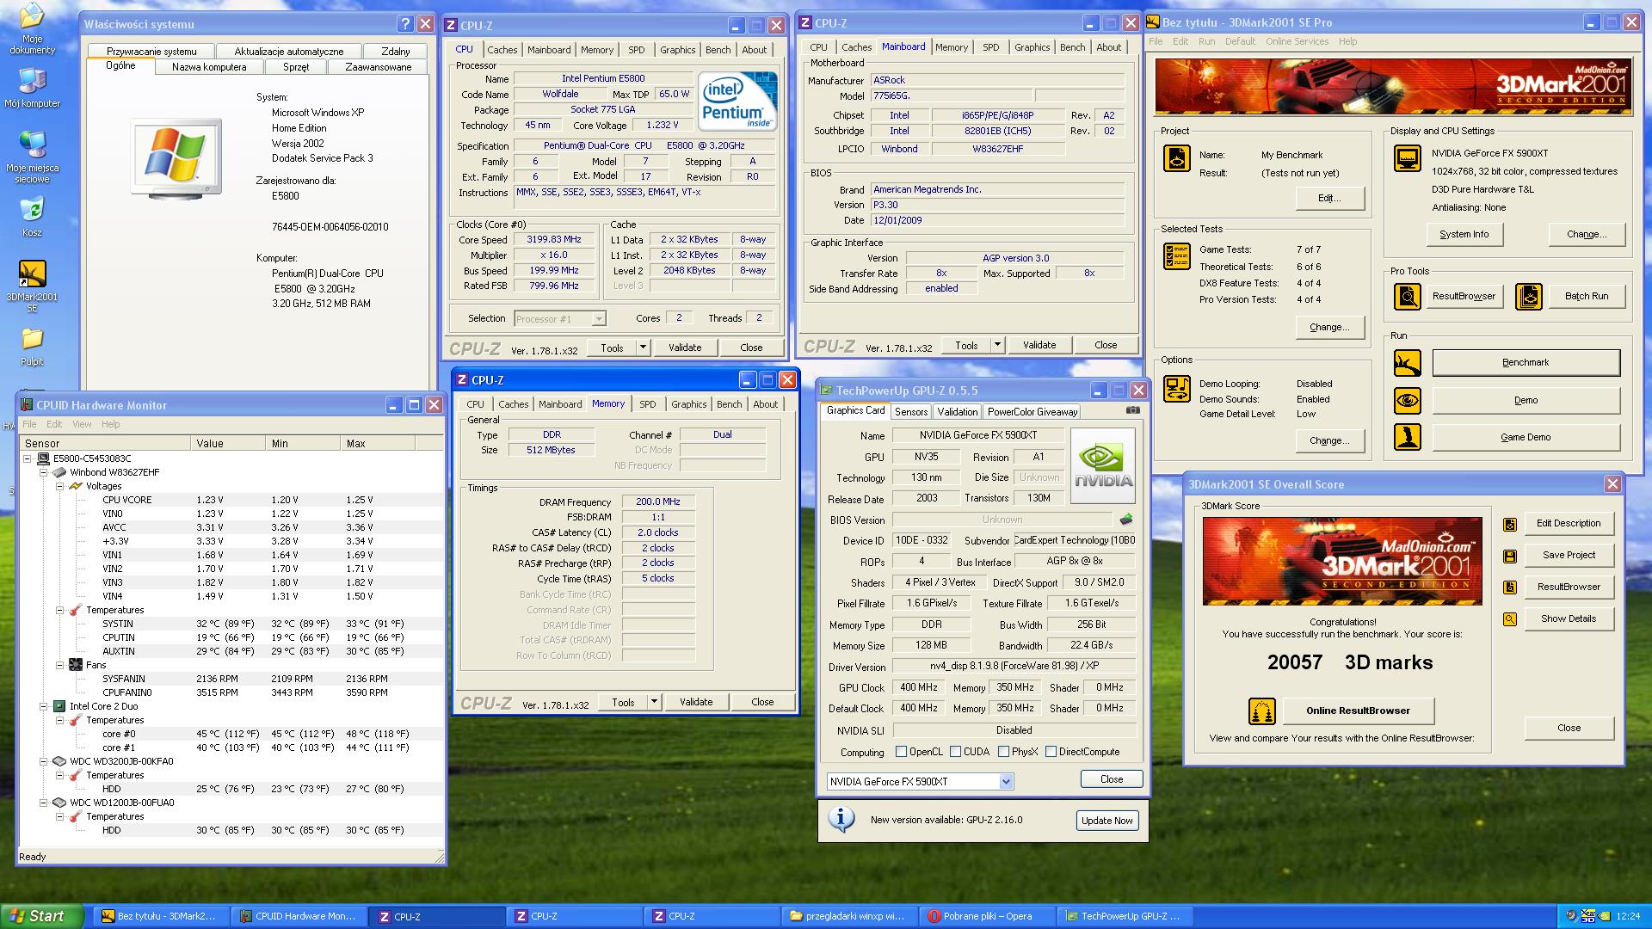
Task: Click the Benchmark runner icon in 3DMark
Action: pyautogui.click(x=1408, y=363)
